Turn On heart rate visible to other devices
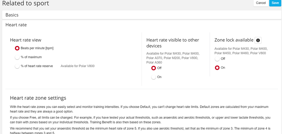Screen dimensions: 282x134 (x=153, y=77)
